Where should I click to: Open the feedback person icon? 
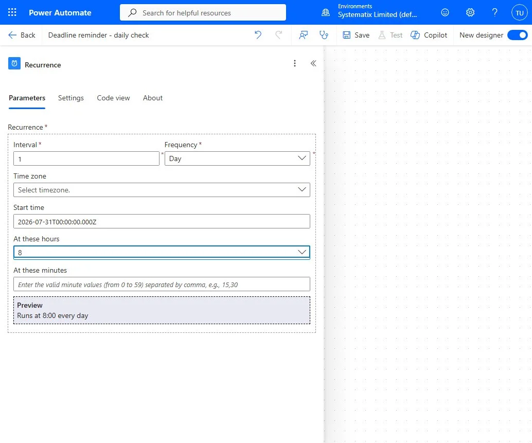coord(304,35)
